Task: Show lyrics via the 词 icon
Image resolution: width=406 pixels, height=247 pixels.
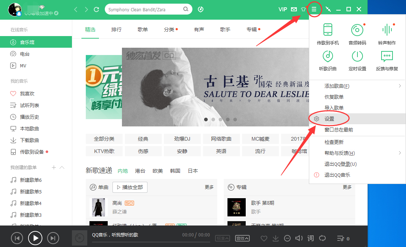Action: point(310,238)
